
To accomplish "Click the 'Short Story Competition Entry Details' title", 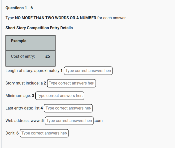I will [39, 28].
